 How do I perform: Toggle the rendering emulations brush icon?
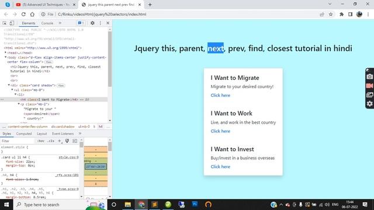(x=67, y=141)
